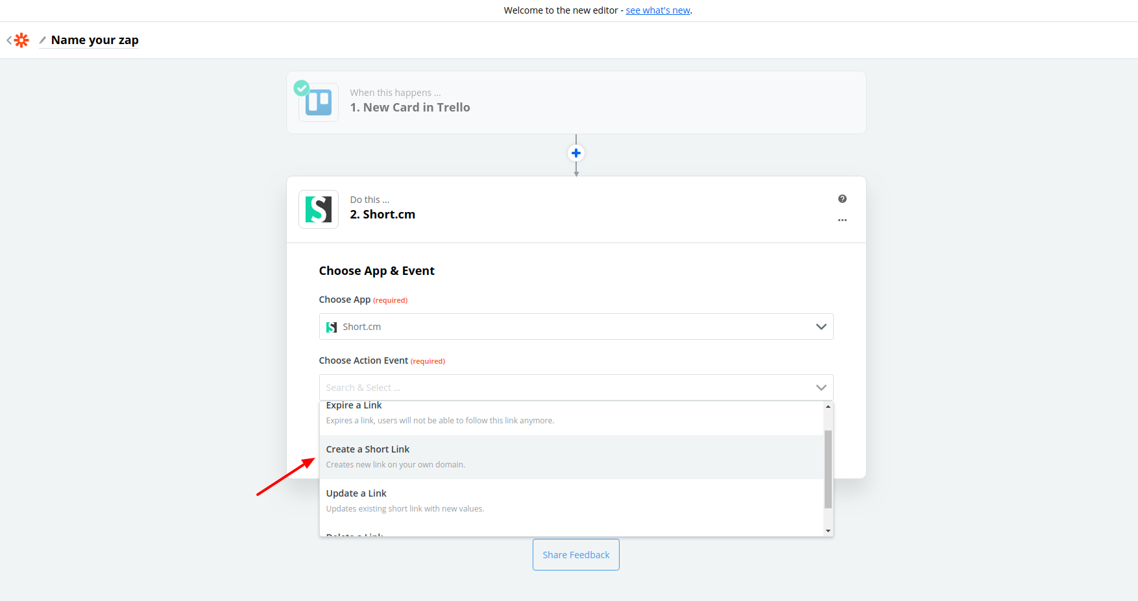Edit the 'Name your zap' title field
1138x601 pixels.
point(95,40)
